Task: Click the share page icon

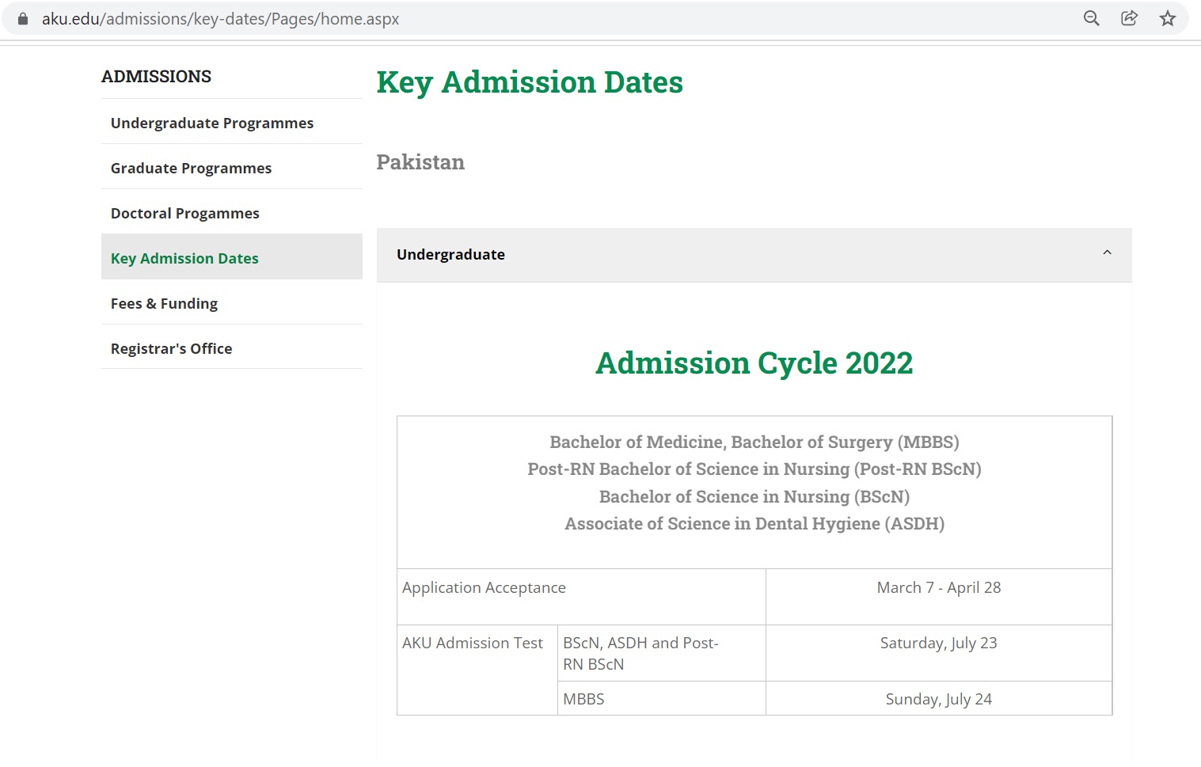Action: 1129,18
